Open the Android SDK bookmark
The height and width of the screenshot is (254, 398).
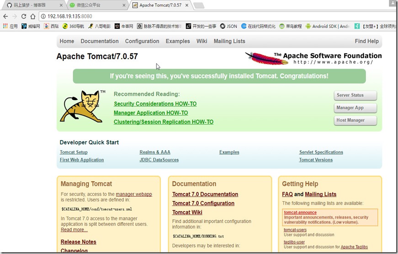[328, 26]
